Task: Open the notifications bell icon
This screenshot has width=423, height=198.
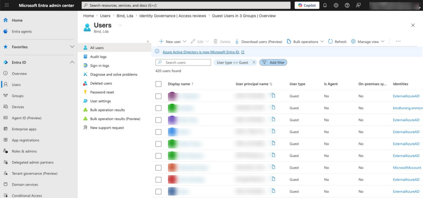Action: pyautogui.click(x=325, y=5)
